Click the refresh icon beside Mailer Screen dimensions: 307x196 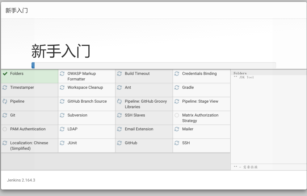tap(177, 129)
